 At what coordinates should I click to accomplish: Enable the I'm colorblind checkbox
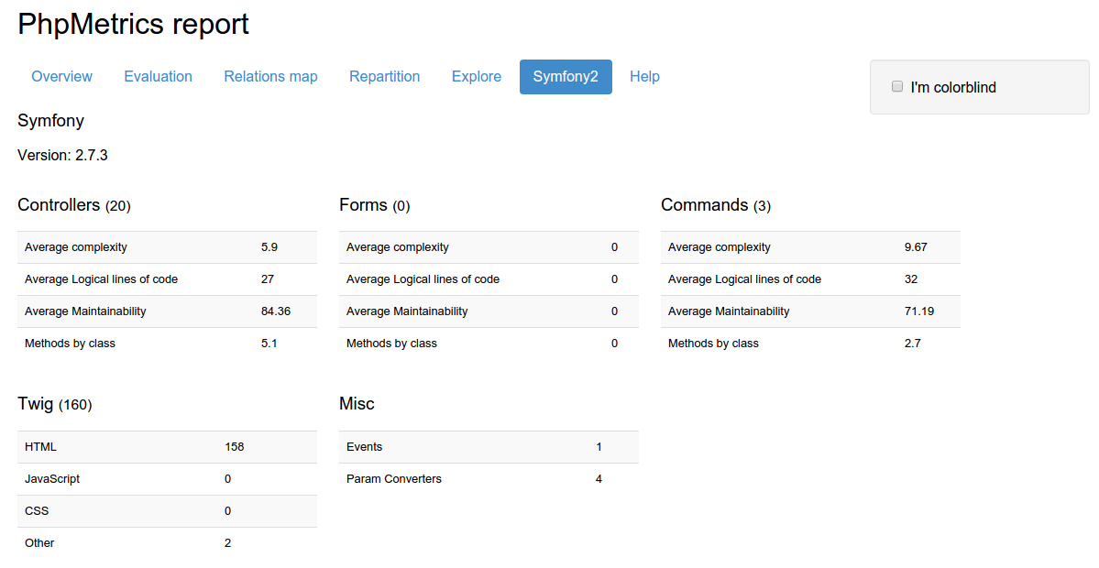click(x=896, y=86)
